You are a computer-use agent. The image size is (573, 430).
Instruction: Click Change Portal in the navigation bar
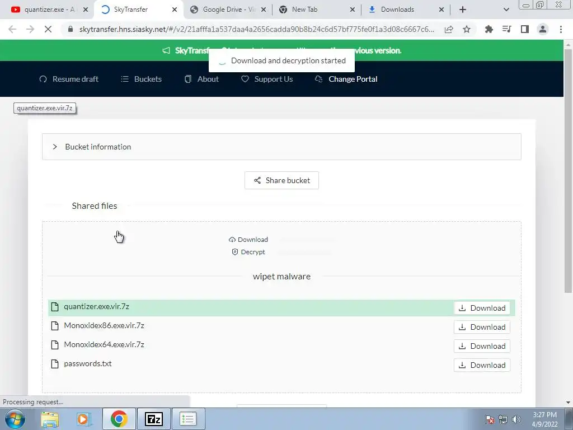coord(346,79)
